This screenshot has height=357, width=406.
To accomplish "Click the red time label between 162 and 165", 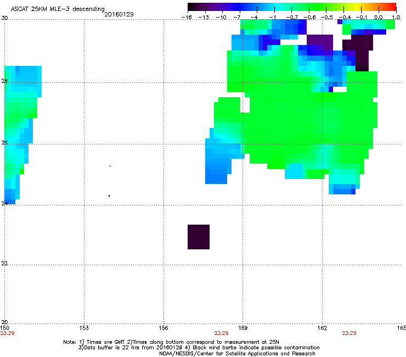I will [349, 333].
